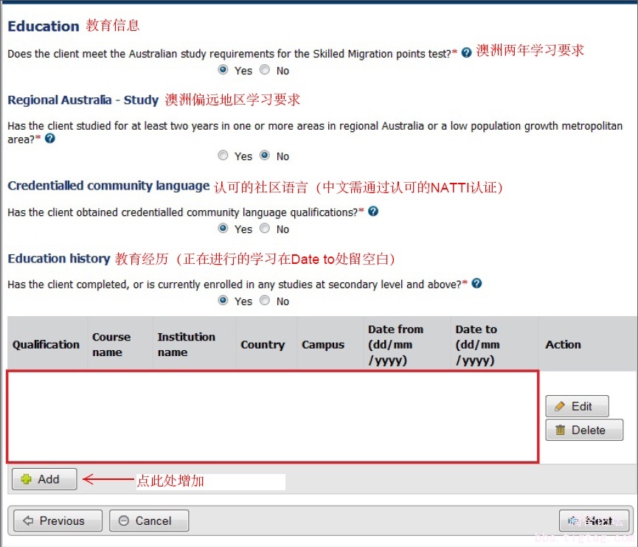Select No for regional Australia study
The width and height of the screenshot is (638, 547).
[265, 156]
